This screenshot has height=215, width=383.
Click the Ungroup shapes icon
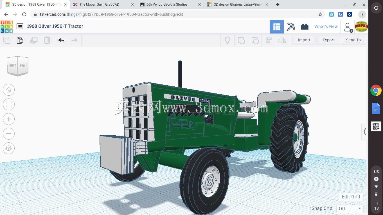click(x=255, y=40)
